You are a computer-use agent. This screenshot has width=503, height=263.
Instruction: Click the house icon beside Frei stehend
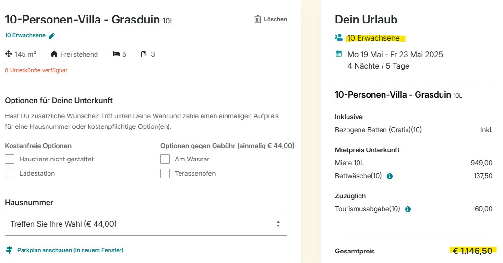54,54
